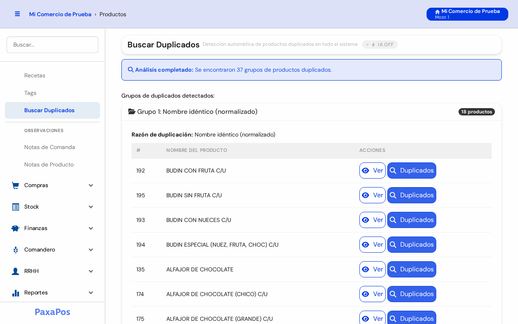This screenshot has width=518, height=324.
Task: Find duplicates for BUDIN ESPECIAL (NUEZ, FRUTA, CHOC)
Action: [x=412, y=245]
